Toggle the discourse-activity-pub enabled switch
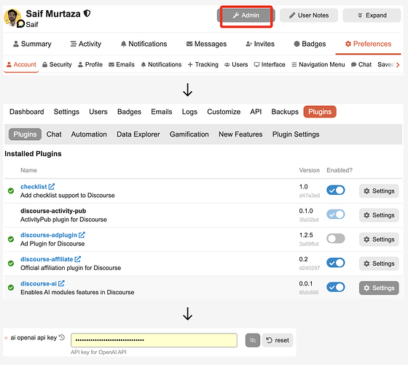The width and height of the screenshot is (408, 365). (336, 215)
